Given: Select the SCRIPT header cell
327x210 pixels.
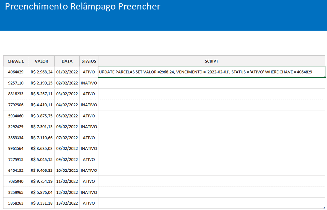Looking at the screenshot, I should pyautogui.click(x=211, y=61).
